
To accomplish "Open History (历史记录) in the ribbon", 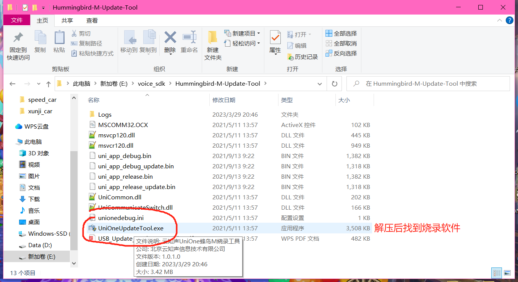I will (x=303, y=57).
